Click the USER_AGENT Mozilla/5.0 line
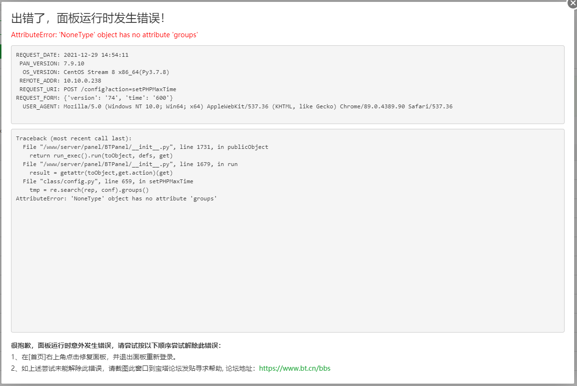Screen dimensions: 577x386 point(238,106)
